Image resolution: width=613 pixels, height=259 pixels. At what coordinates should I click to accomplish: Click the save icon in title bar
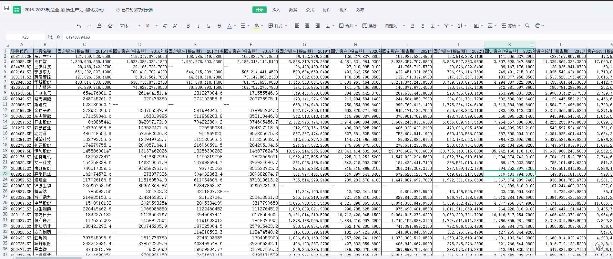6,8
